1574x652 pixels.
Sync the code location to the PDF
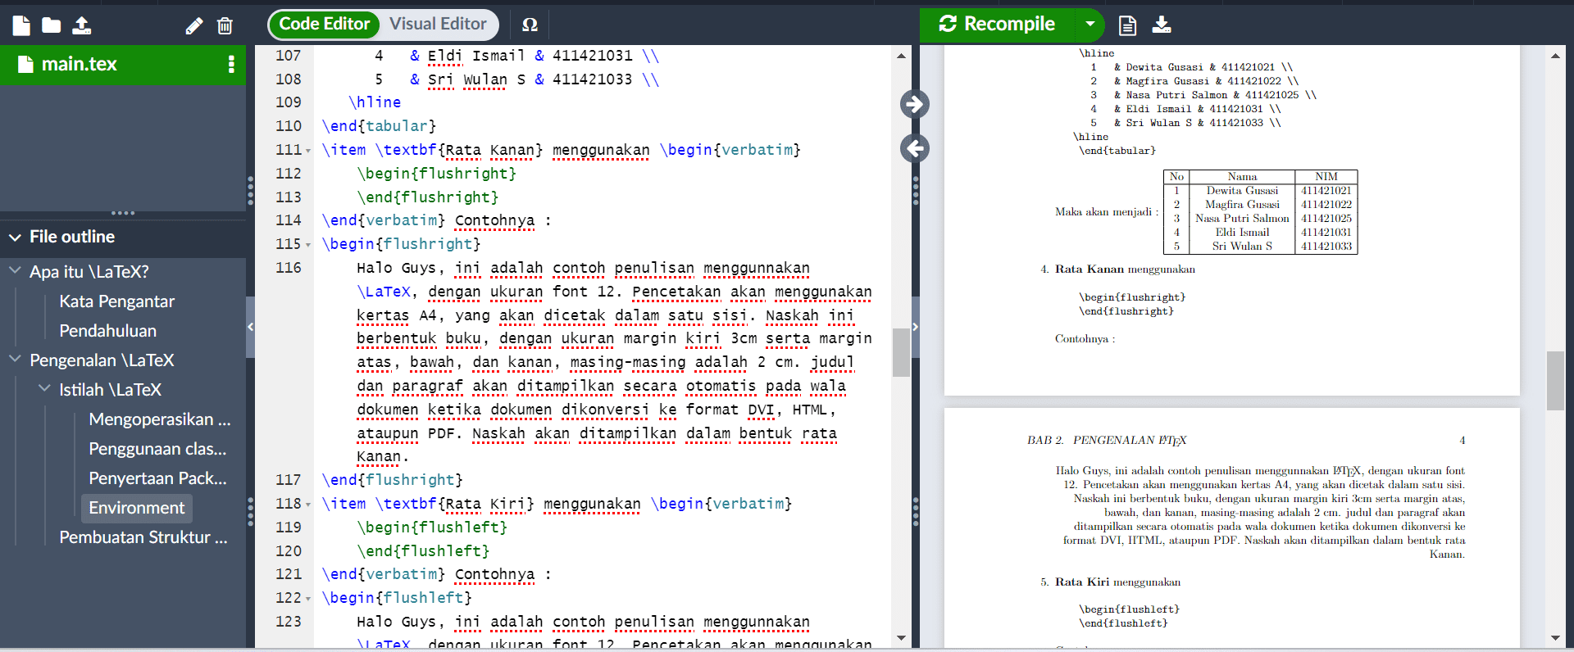tap(914, 104)
